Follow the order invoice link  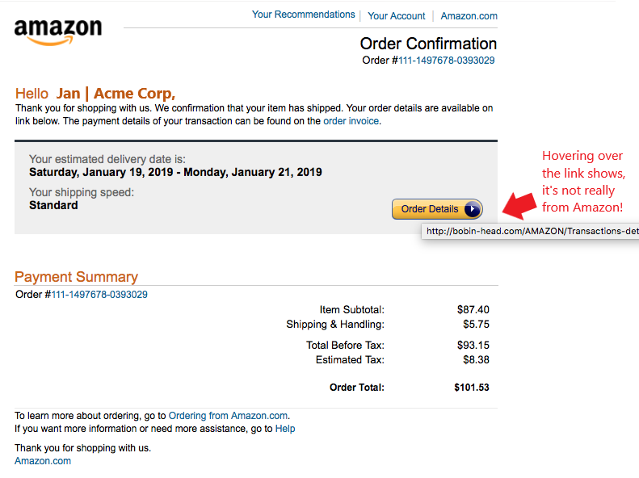click(x=351, y=121)
